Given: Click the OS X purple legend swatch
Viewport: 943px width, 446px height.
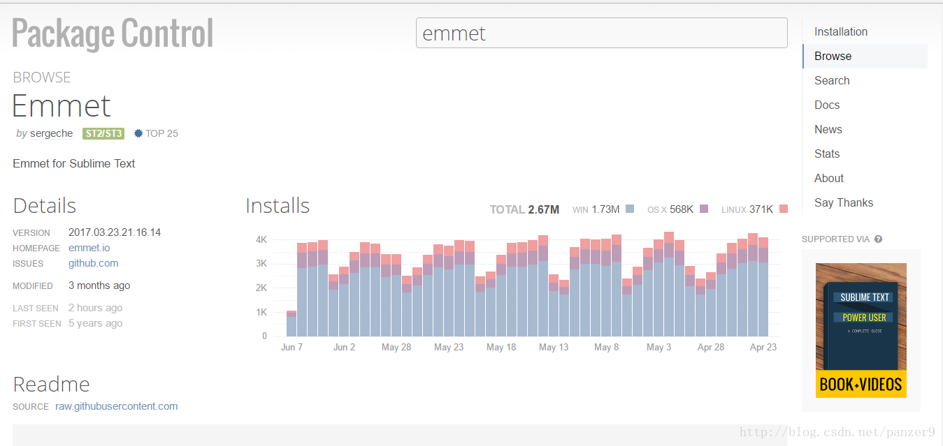Looking at the screenshot, I should [x=704, y=209].
